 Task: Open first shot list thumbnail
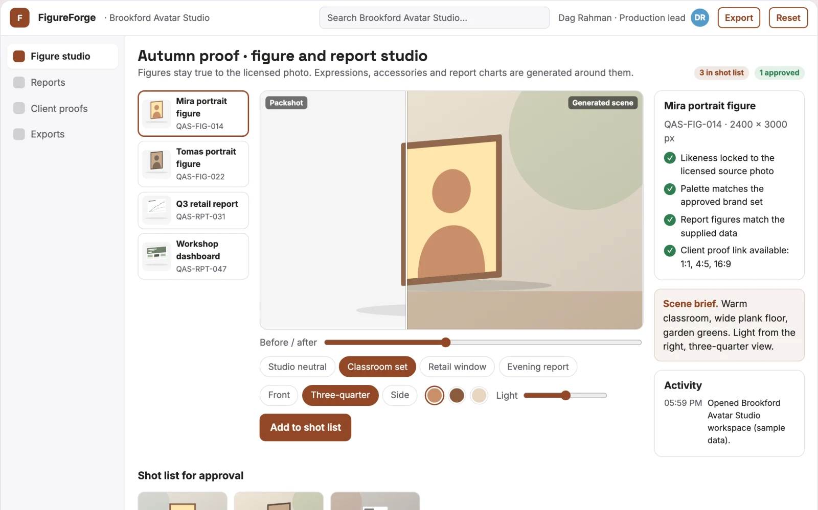point(183,501)
